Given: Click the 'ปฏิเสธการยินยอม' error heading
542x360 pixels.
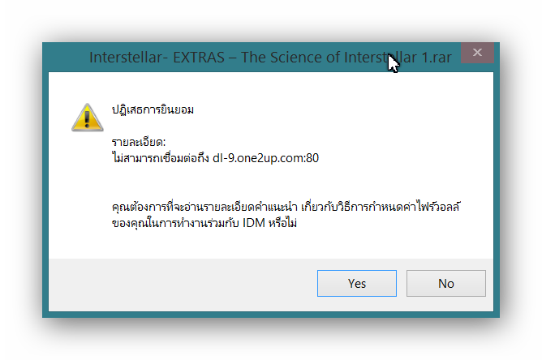Looking at the screenshot, I should 153,110.
